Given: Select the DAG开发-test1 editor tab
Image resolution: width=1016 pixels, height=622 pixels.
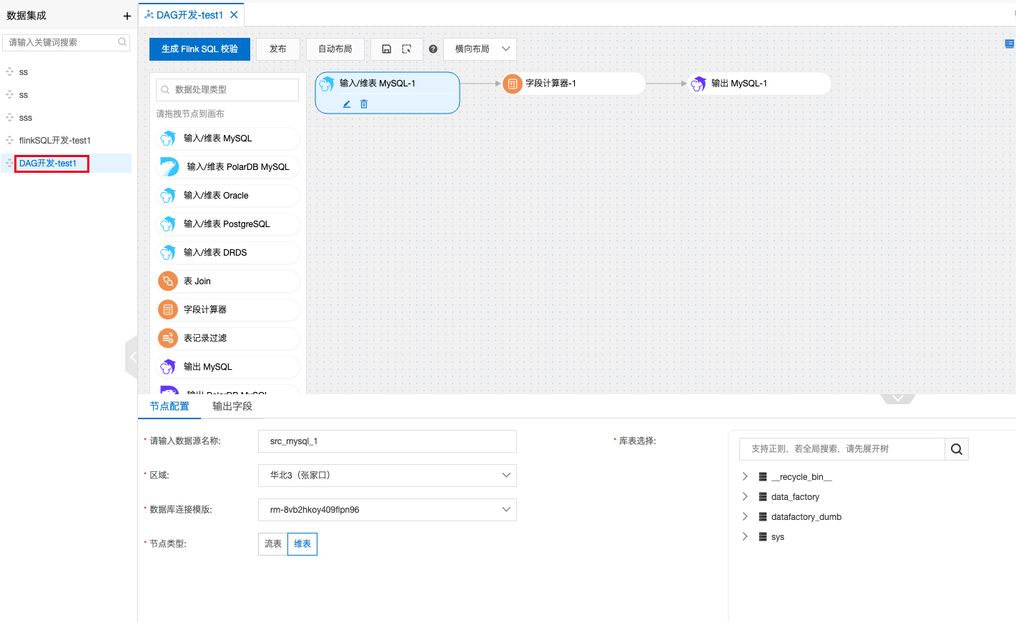Looking at the screenshot, I should [190, 15].
